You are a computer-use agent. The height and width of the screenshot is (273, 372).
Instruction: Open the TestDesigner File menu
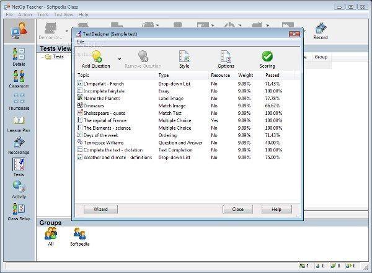pos(81,42)
